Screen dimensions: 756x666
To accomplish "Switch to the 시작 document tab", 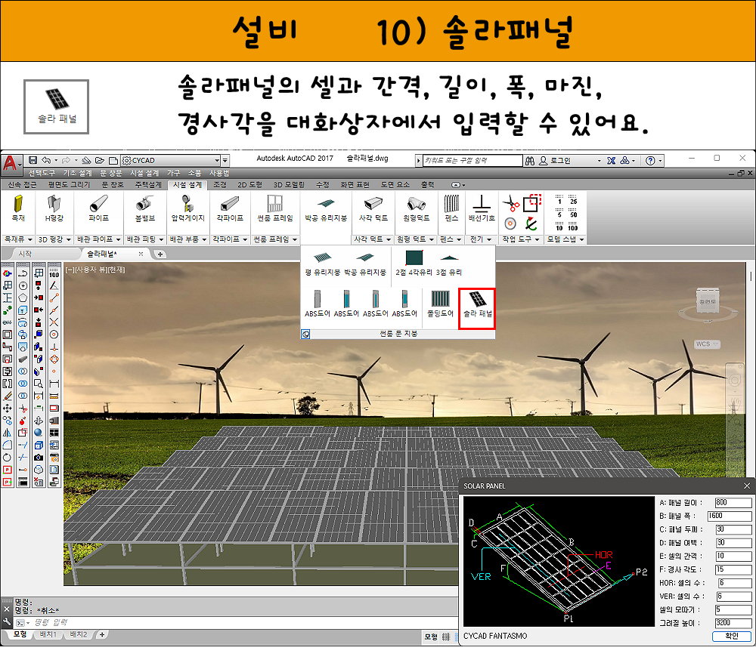I will (25, 254).
